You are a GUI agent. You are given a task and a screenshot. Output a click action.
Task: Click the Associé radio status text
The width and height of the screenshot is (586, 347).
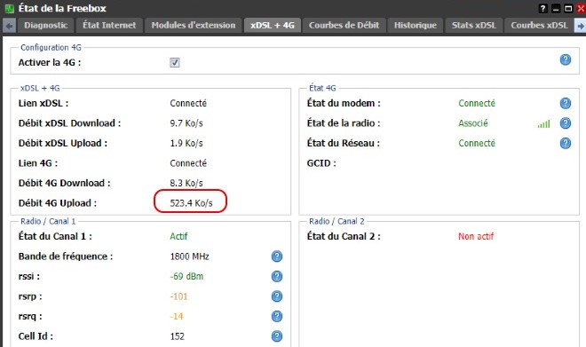coord(473,122)
